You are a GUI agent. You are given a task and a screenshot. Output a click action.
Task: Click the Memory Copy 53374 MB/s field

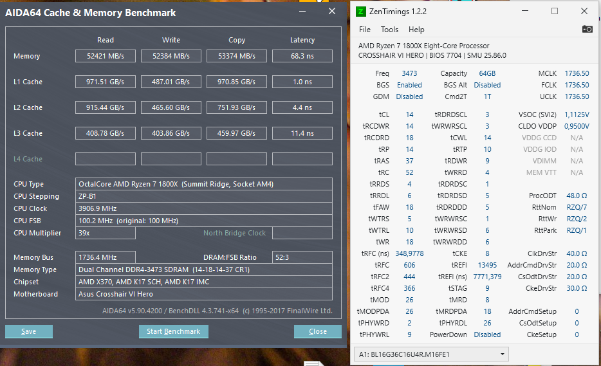(237, 56)
